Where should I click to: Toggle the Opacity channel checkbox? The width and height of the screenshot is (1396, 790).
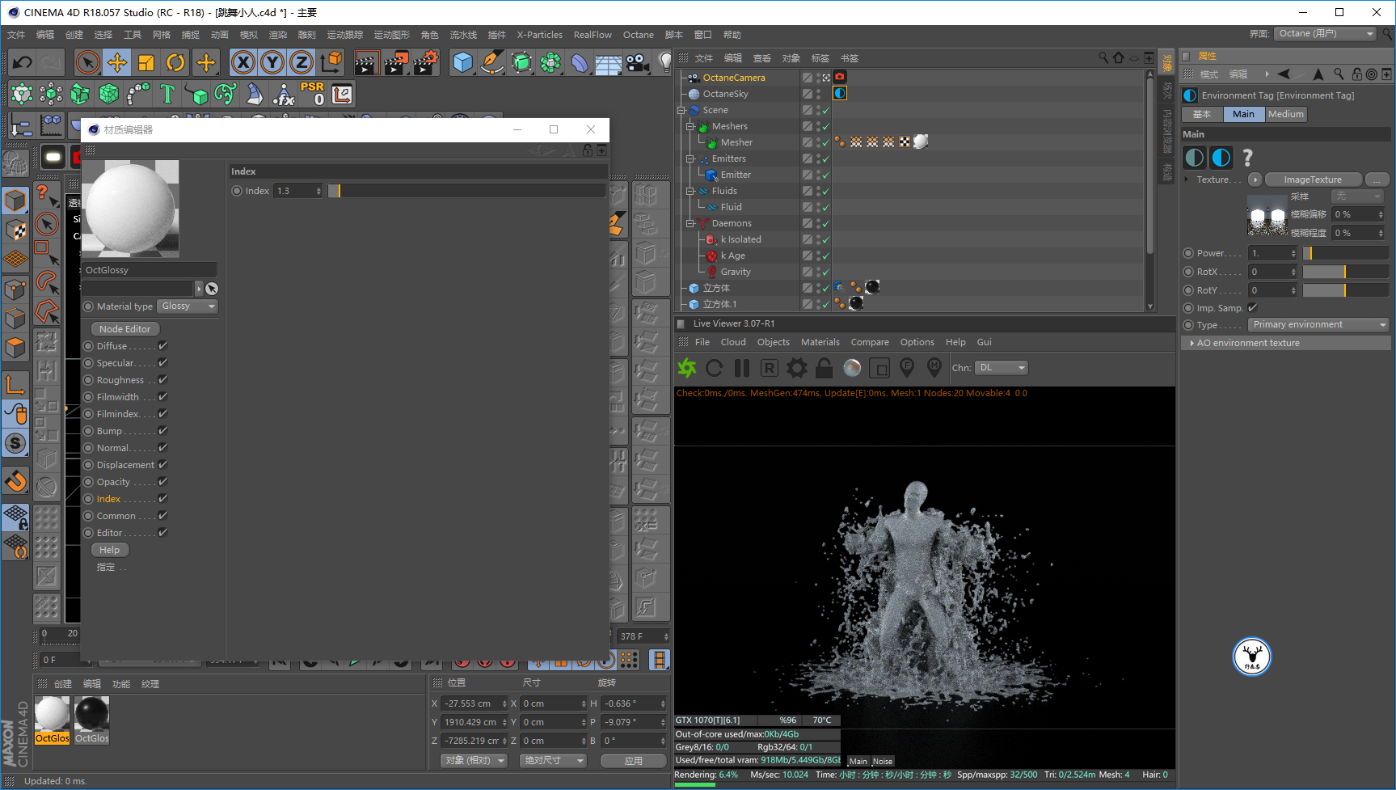(x=162, y=481)
